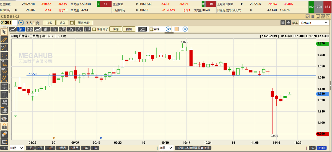Select the 1個月 period tab
The image size is (332, 152).
[63, 148]
